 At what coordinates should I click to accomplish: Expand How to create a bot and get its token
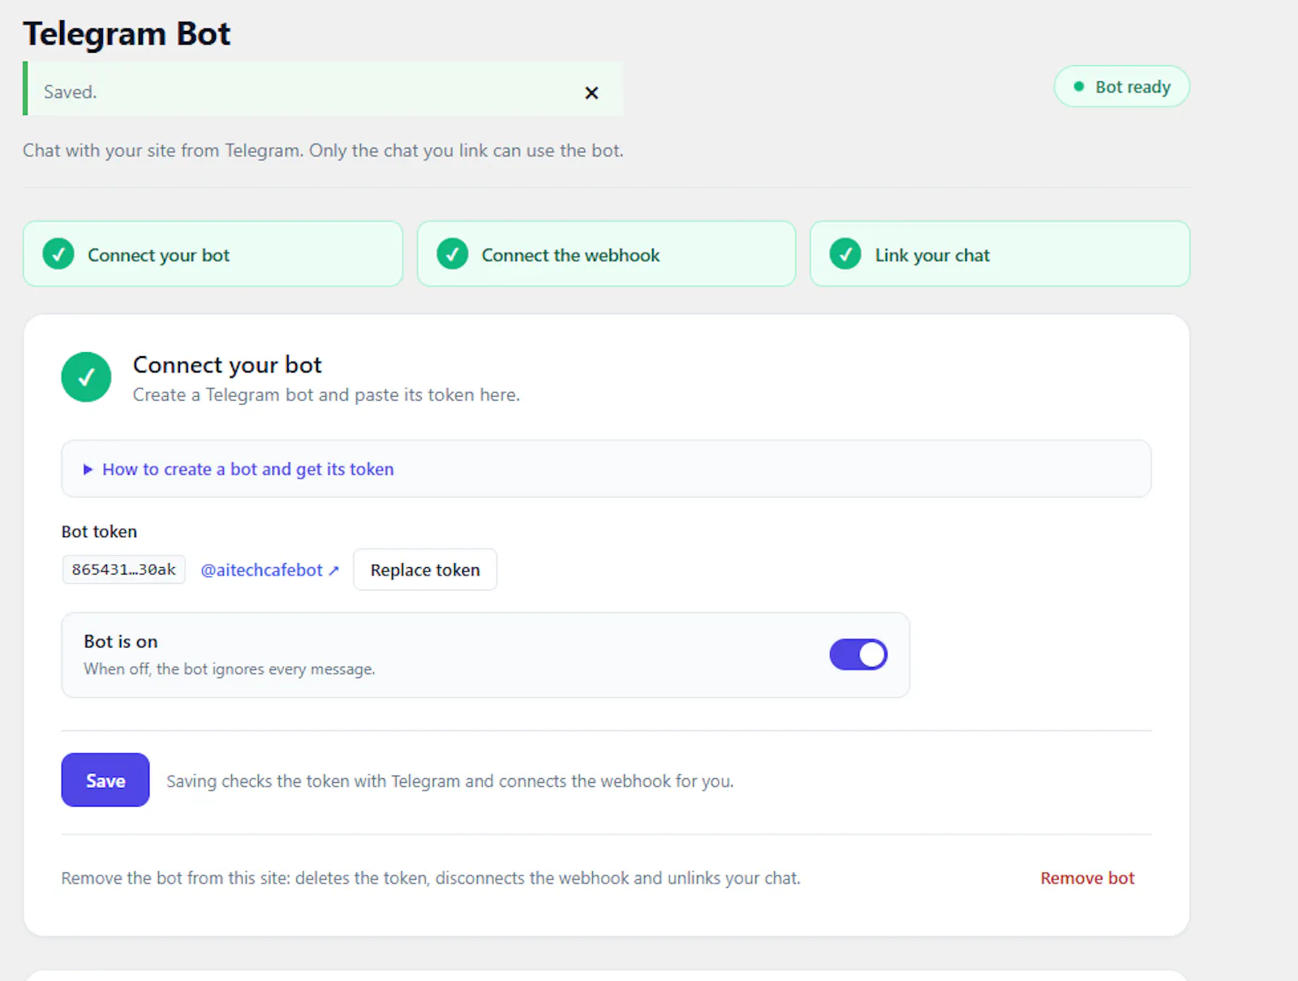(606, 469)
